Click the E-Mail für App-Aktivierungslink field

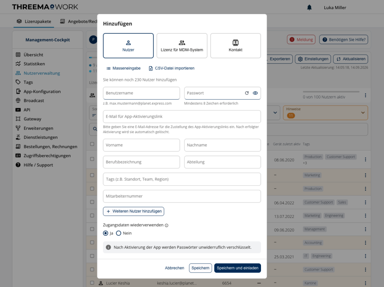coord(182,117)
